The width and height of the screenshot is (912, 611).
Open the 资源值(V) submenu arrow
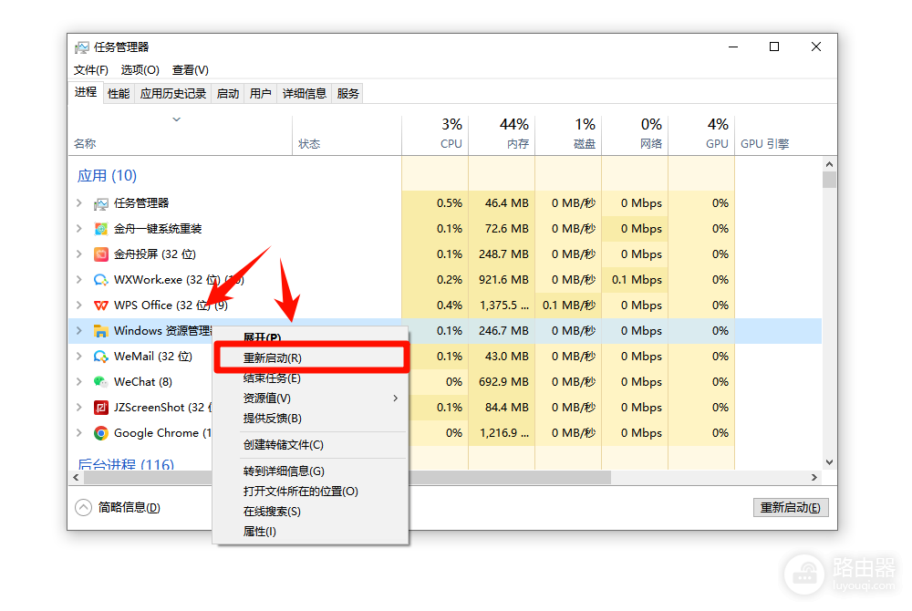396,399
